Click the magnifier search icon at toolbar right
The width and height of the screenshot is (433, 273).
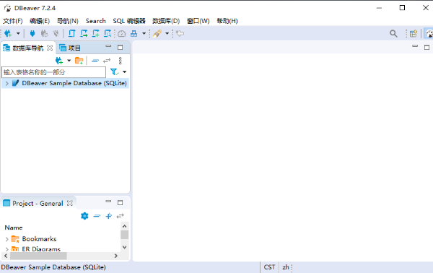393,34
